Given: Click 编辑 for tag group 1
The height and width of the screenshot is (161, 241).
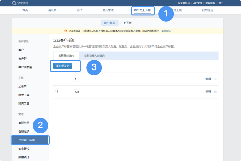Looking at the screenshot, I should point(208,79).
